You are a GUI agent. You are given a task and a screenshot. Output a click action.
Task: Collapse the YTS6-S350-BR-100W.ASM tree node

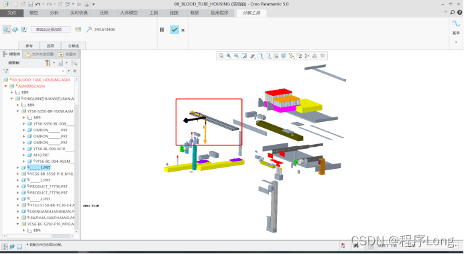tap(17, 111)
